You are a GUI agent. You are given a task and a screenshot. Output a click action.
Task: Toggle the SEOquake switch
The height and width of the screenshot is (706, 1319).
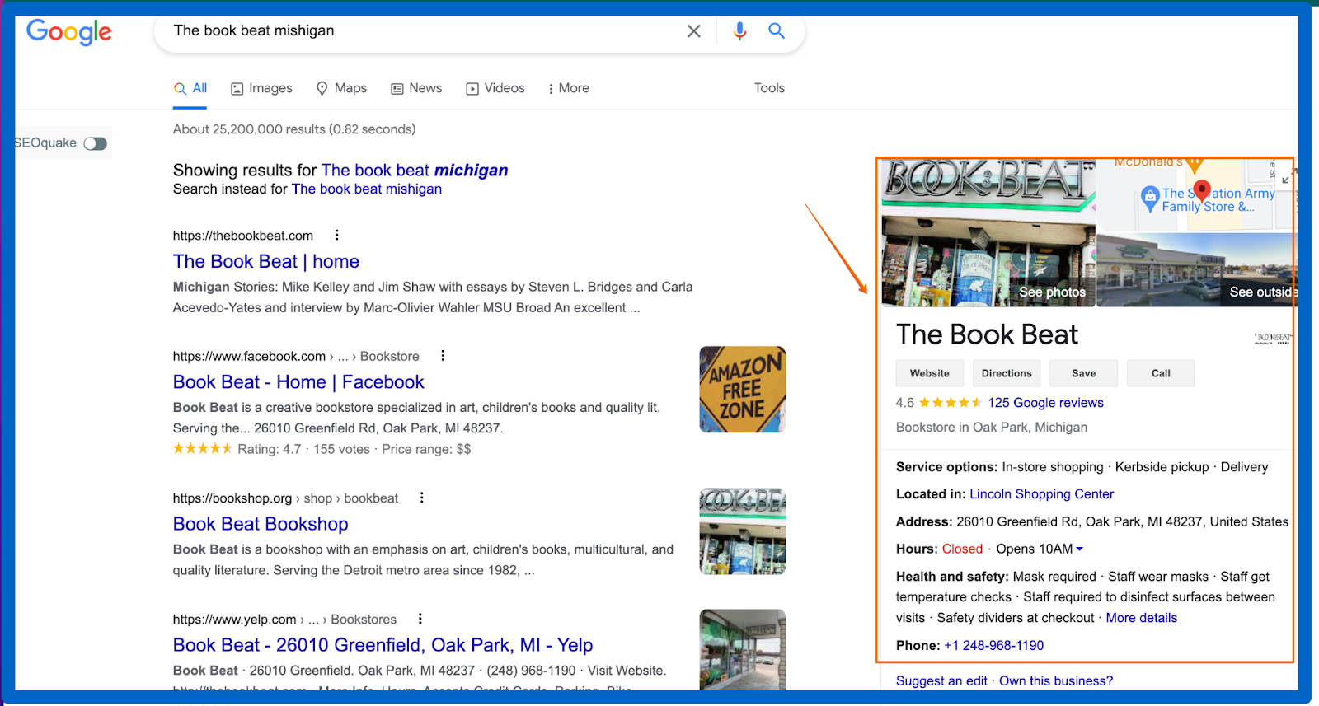pos(96,143)
